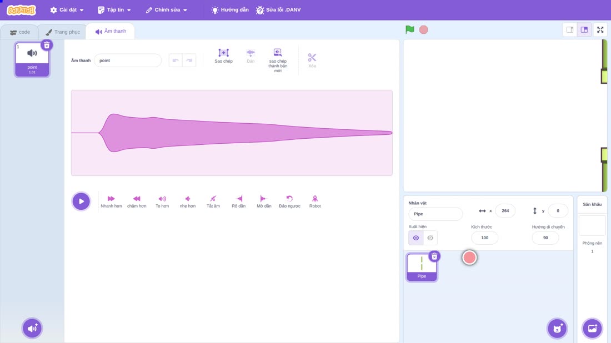Click the Xóa scissors delete tool
Viewport: 611px width, 343px height.
coord(312,60)
